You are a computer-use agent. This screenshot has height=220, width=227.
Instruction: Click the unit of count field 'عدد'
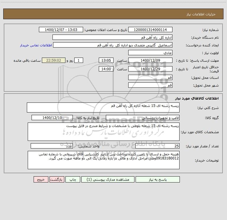tap(52, 146)
